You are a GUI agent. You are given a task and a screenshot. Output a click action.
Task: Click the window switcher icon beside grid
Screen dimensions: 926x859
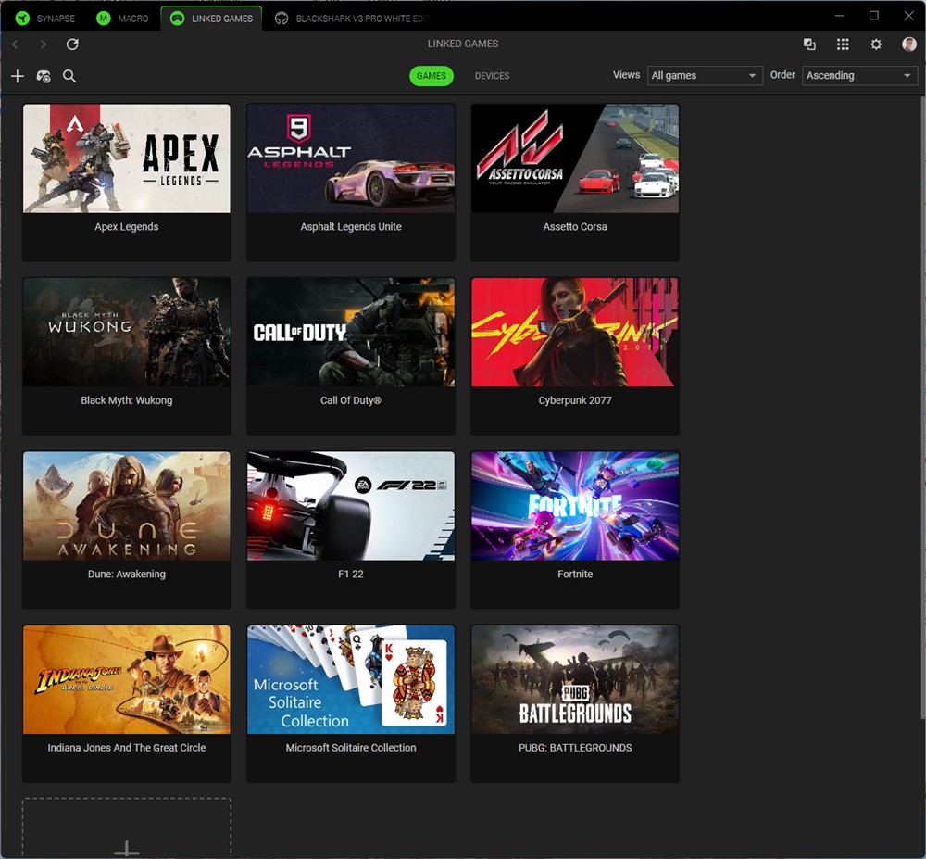pyautogui.click(x=809, y=44)
